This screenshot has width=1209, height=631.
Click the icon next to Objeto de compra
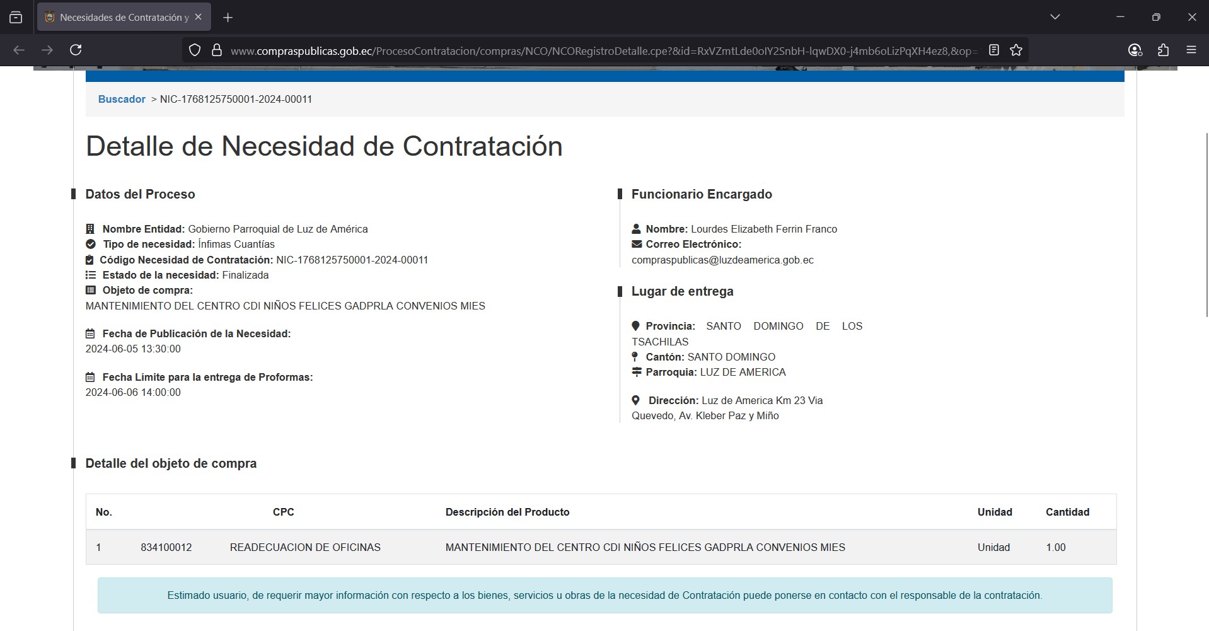click(x=91, y=290)
